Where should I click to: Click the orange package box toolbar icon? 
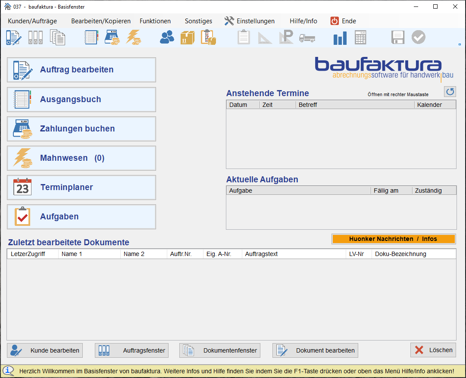(188, 38)
